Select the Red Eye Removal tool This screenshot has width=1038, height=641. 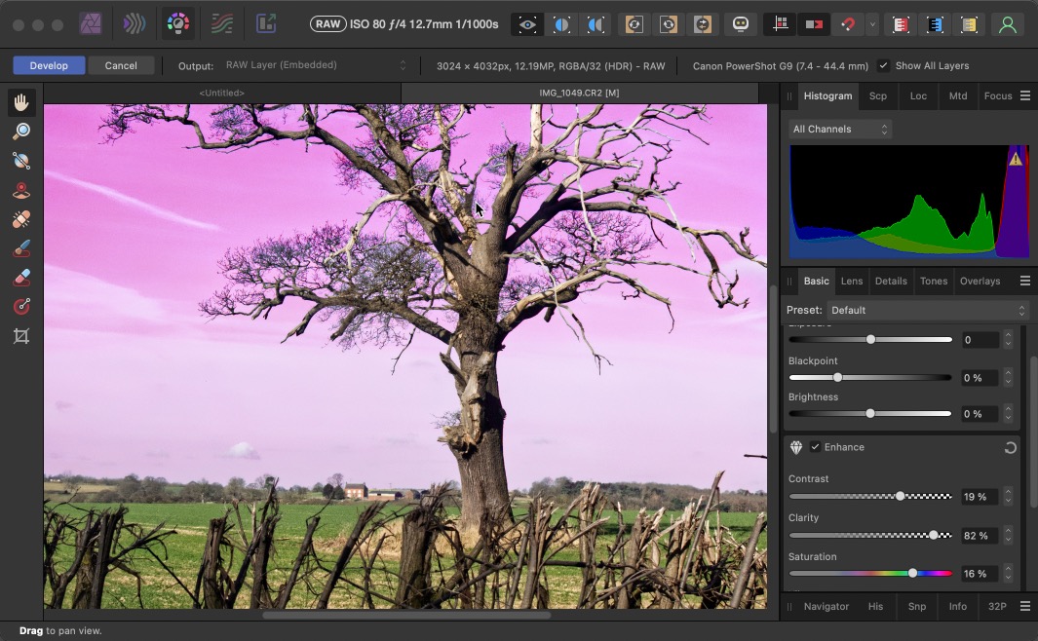(21, 191)
